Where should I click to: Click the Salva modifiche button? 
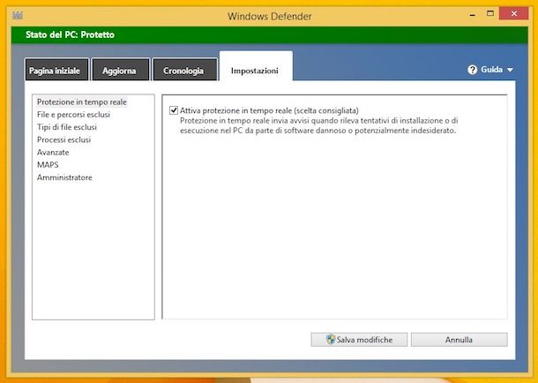click(359, 340)
